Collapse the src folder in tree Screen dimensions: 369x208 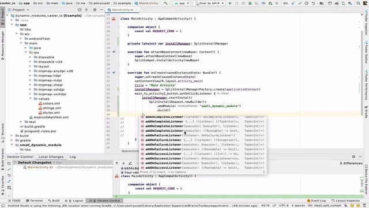[17, 34]
